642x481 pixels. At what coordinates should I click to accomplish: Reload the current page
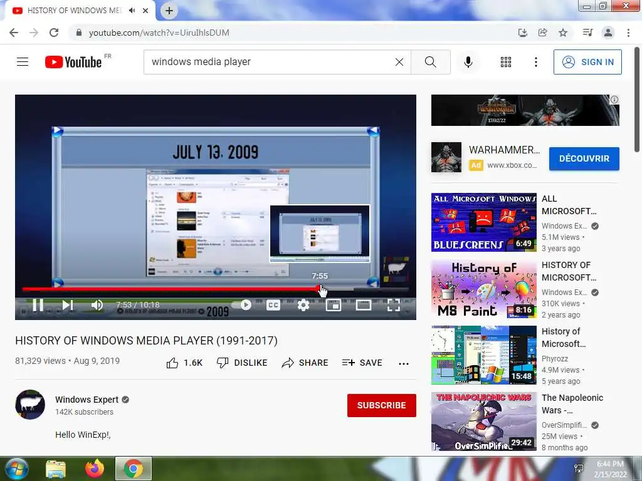[x=54, y=33]
